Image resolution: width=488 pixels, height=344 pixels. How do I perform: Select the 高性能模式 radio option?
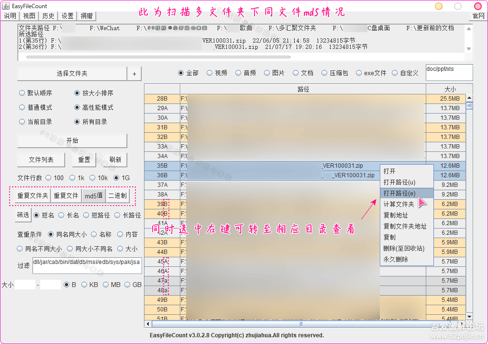pyautogui.click(x=77, y=107)
